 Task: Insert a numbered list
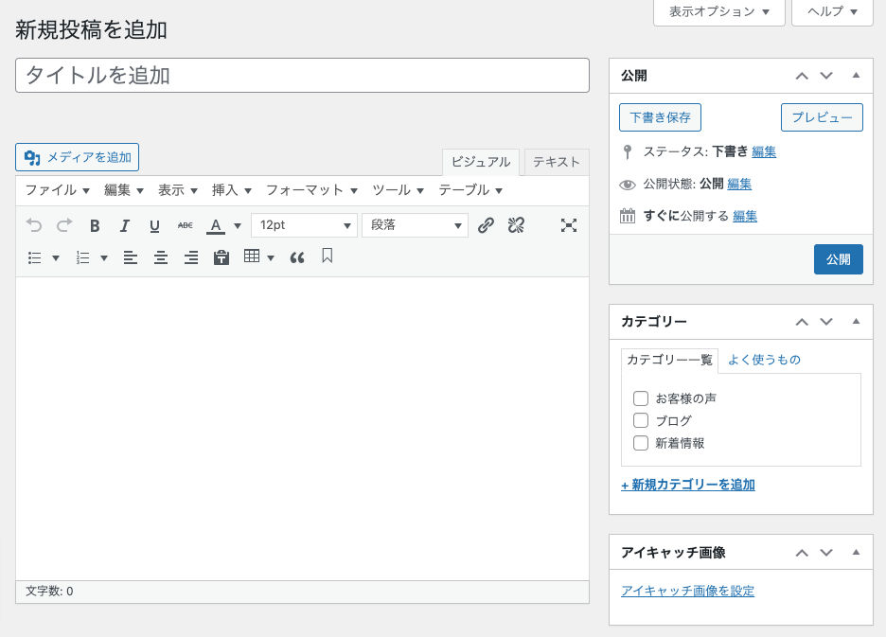pos(83,258)
